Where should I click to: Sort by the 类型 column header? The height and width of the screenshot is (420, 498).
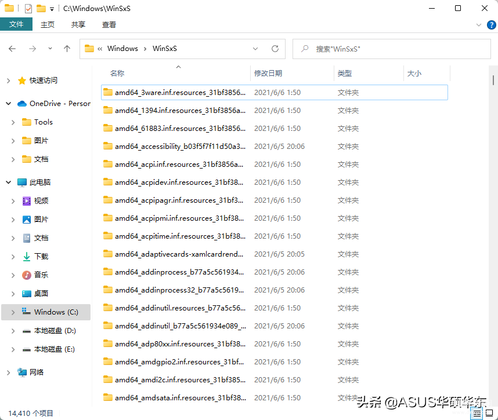coord(345,73)
